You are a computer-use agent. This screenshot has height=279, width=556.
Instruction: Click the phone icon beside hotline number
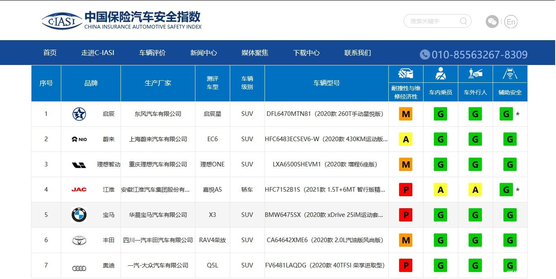click(x=425, y=55)
